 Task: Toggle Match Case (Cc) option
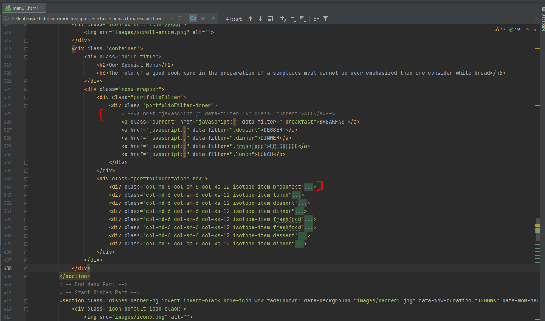pos(193,19)
